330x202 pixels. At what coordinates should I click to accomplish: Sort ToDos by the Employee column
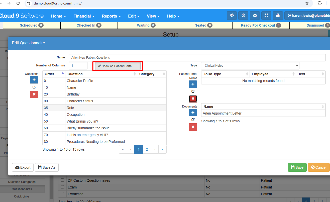tap(273, 74)
